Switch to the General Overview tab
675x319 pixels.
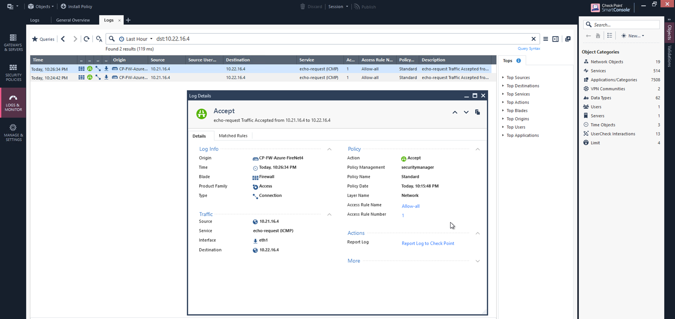73,20
